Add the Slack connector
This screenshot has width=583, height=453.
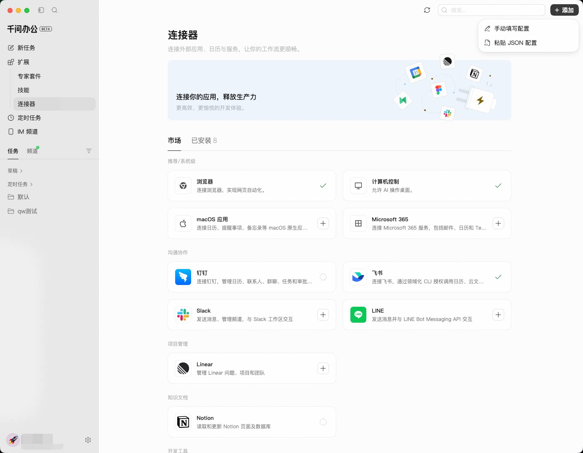pyautogui.click(x=323, y=315)
